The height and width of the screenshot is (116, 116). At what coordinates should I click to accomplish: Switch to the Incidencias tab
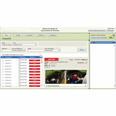tap(53, 35)
